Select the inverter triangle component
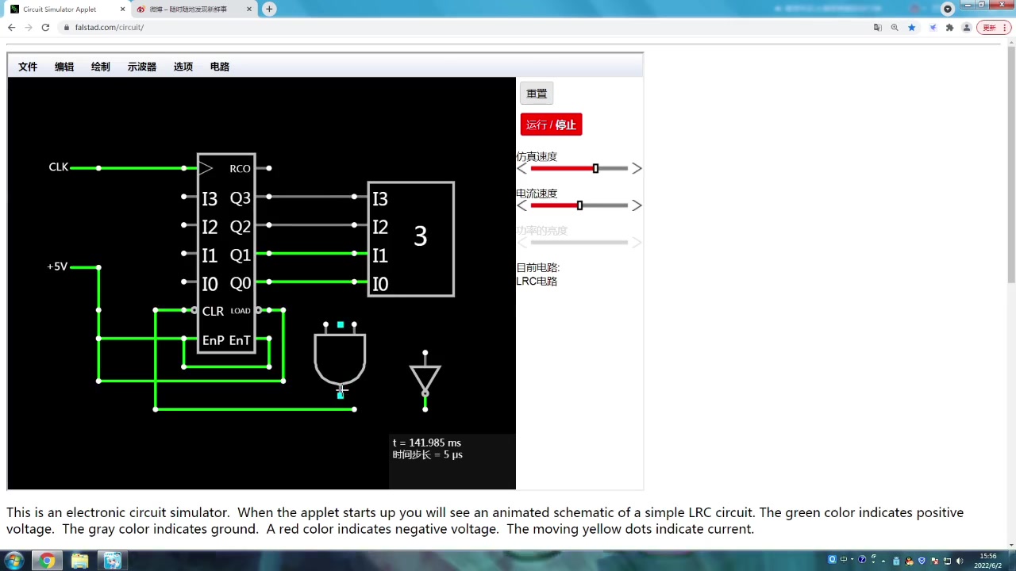The image size is (1016, 571). pyautogui.click(x=425, y=379)
